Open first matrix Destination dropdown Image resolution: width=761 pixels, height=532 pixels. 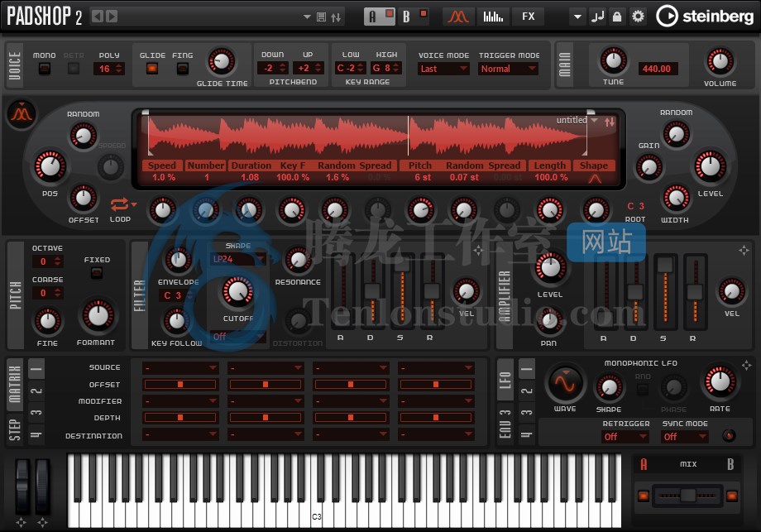pyautogui.click(x=180, y=434)
